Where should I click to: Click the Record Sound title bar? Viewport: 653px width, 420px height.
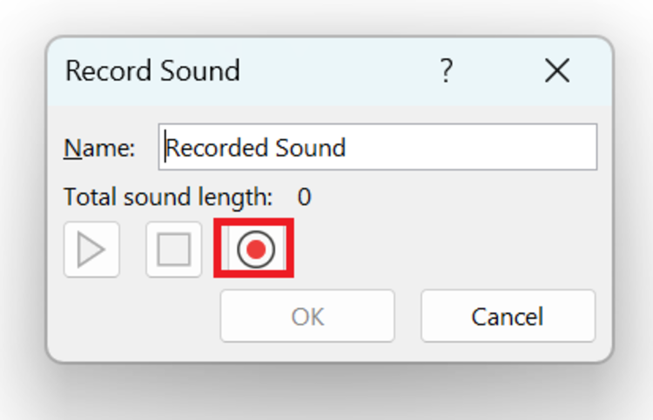[329, 70]
